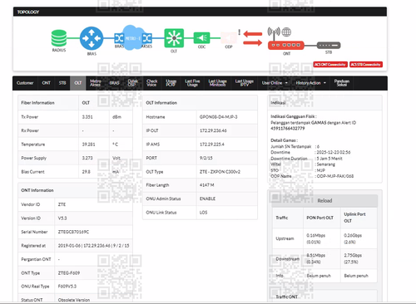Switch to the ONT tab
416x304 pixels.
(46, 83)
